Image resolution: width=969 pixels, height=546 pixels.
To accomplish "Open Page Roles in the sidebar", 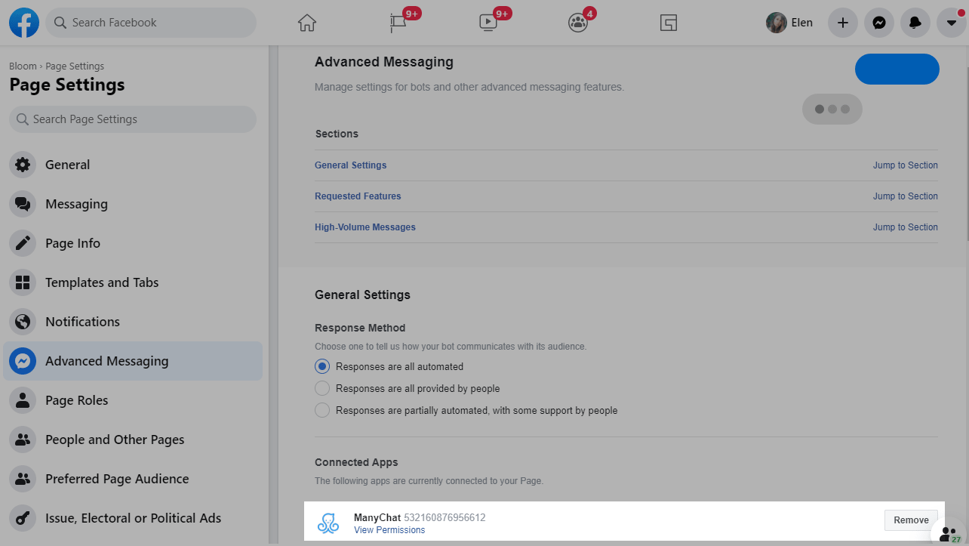I will point(76,400).
